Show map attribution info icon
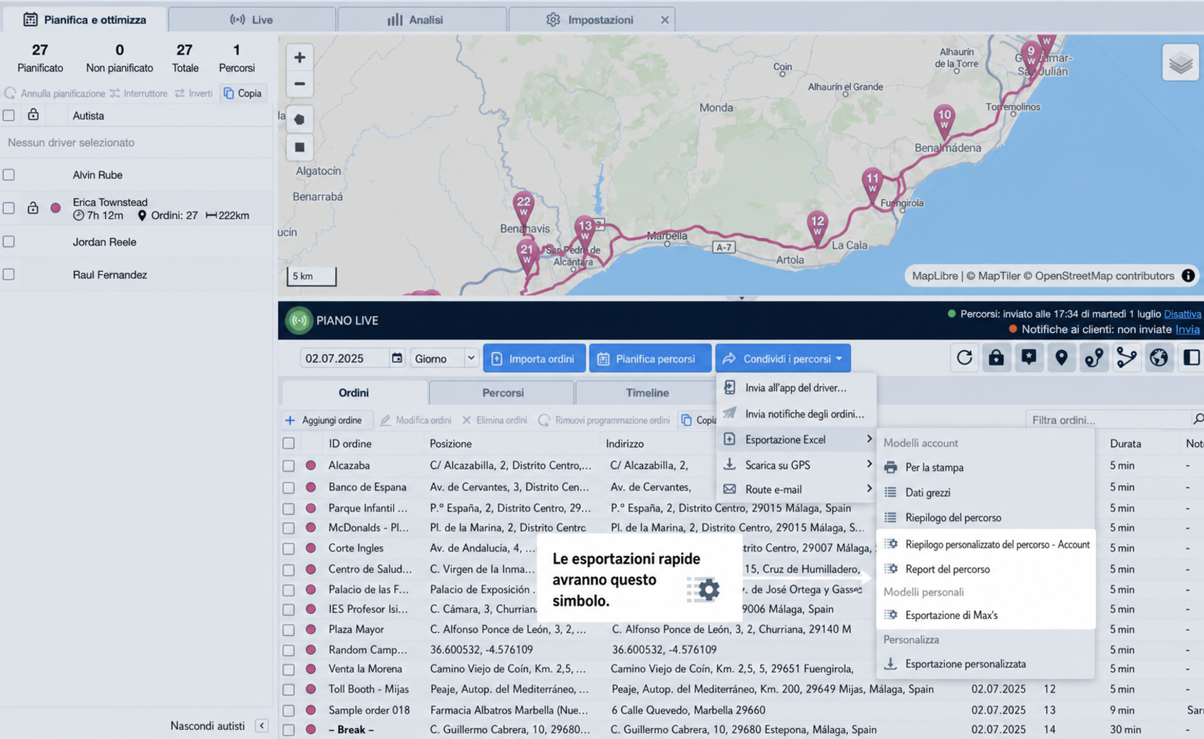 click(1188, 275)
